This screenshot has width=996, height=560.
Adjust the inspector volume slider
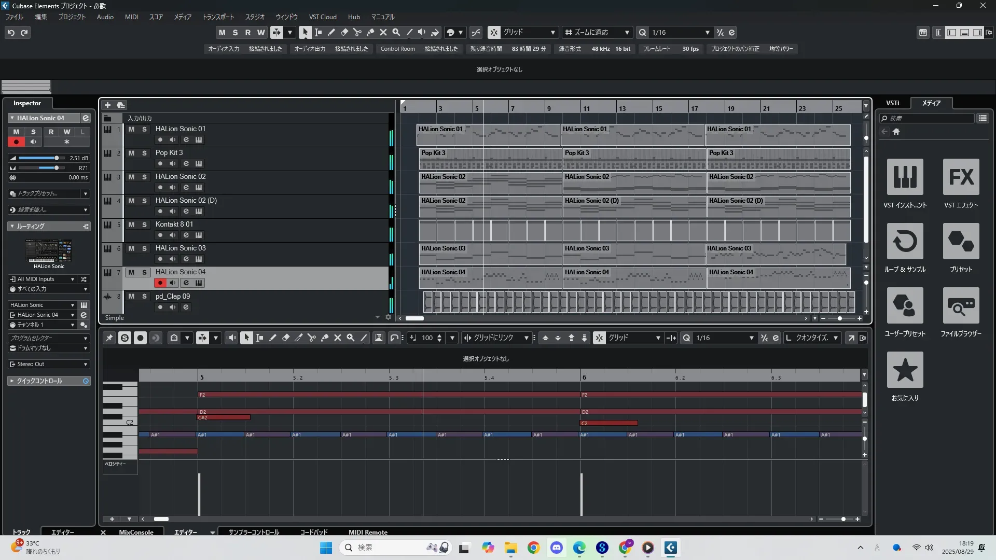tap(57, 158)
